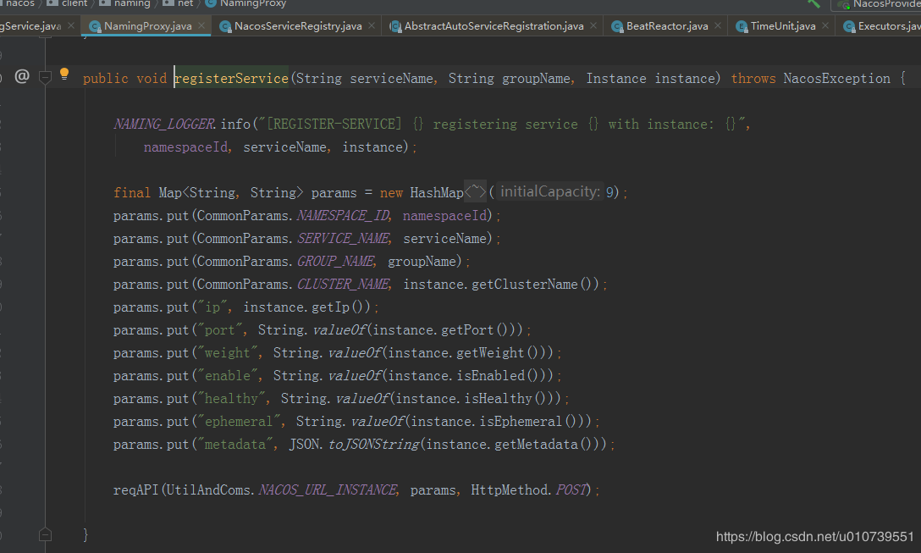Close the BeatReactor.java tab
This screenshot has height=553, width=921.
pyautogui.click(x=719, y=26)
